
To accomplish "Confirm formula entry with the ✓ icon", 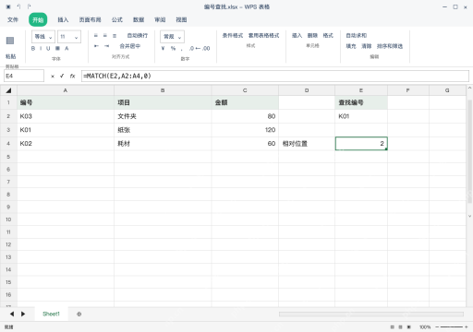I will click(62, 76).
